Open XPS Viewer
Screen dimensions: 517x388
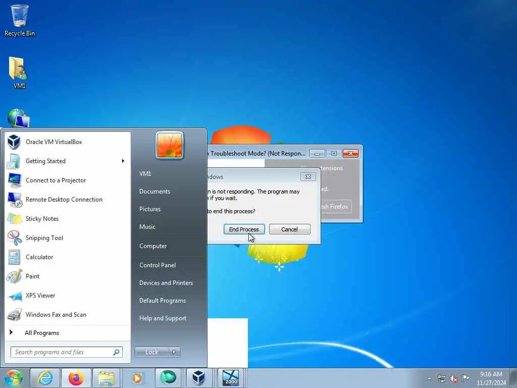[x=68, y=295]
